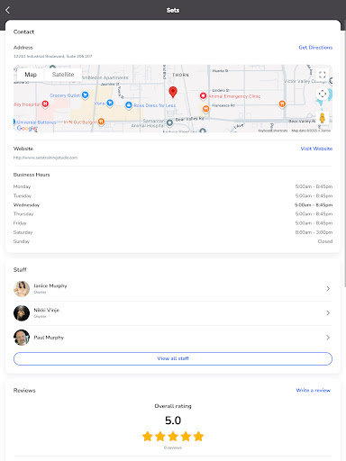Click the Grocery Outlet map marker

tap(86, 95)
